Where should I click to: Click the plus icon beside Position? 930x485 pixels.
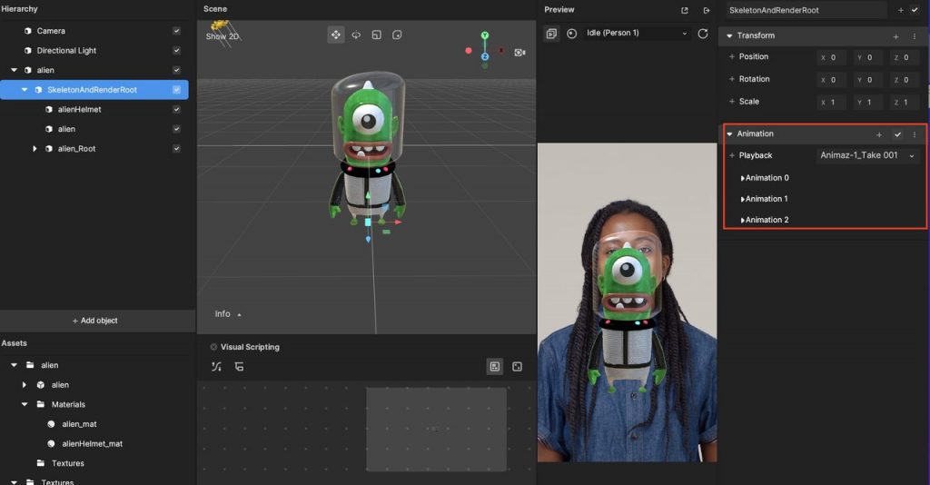point(732,57)
